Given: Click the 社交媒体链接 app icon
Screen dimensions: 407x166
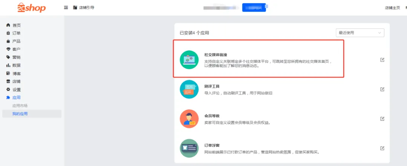Looking at the screenshot, I should pyautogui.click(x=189, y=60).
